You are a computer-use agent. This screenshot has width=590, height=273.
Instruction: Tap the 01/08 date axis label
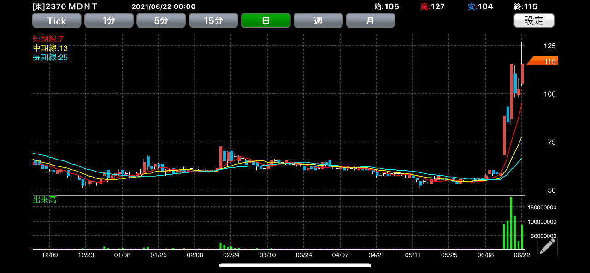122,255
